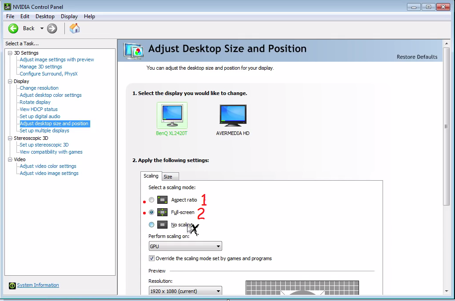Collapse the 3D Settings tree node
Image resolution: width=455 pixels, height=301 pixels.
(x=10, y=53)
